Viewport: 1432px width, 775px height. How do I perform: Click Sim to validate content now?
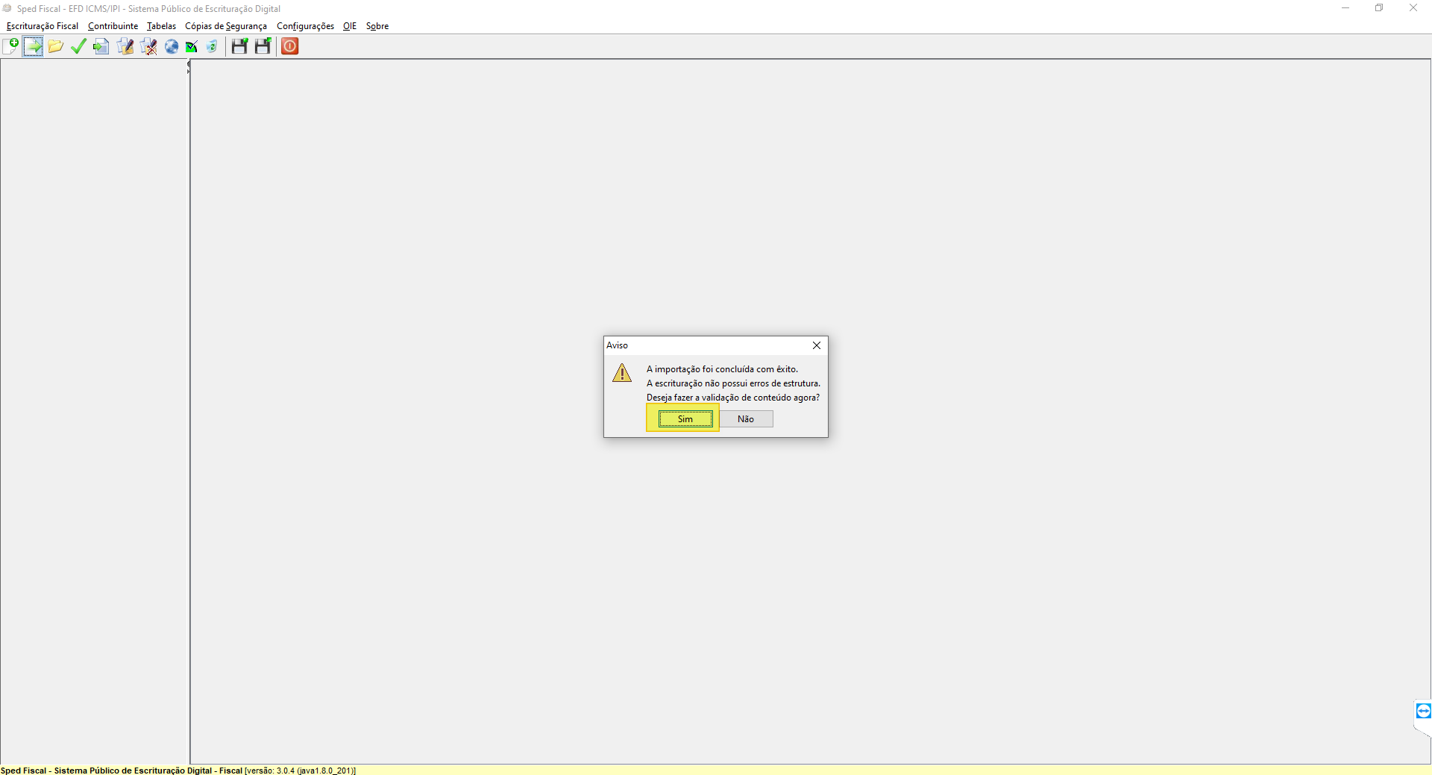point(685,419)
